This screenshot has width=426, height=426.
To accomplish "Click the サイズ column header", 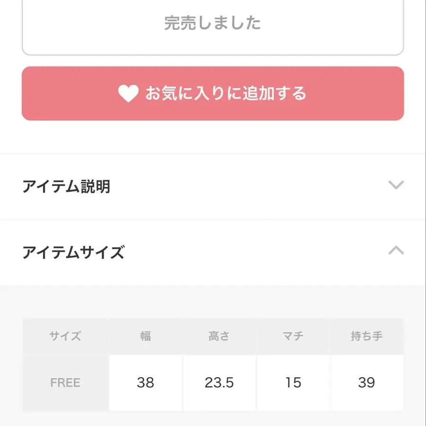I will [65, 337].
